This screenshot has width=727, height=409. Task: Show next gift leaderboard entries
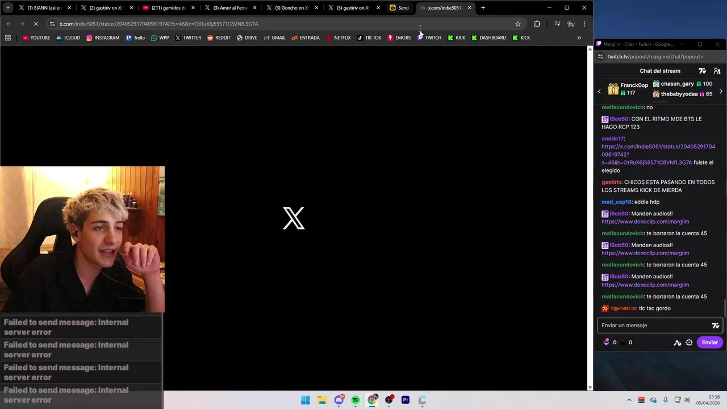[x=721, y=91]
